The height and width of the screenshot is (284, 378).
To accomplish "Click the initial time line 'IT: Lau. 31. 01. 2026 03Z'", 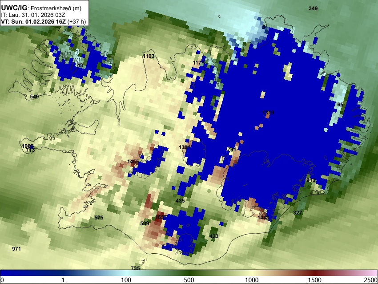I will [x=33, y=15].
